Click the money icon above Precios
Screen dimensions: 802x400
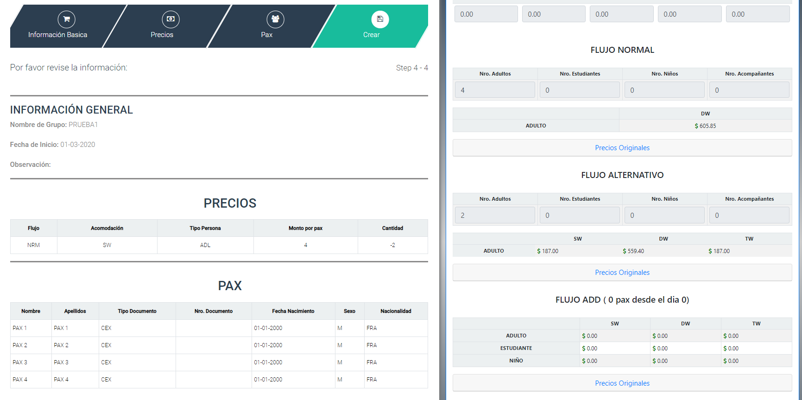coord(171,19)
